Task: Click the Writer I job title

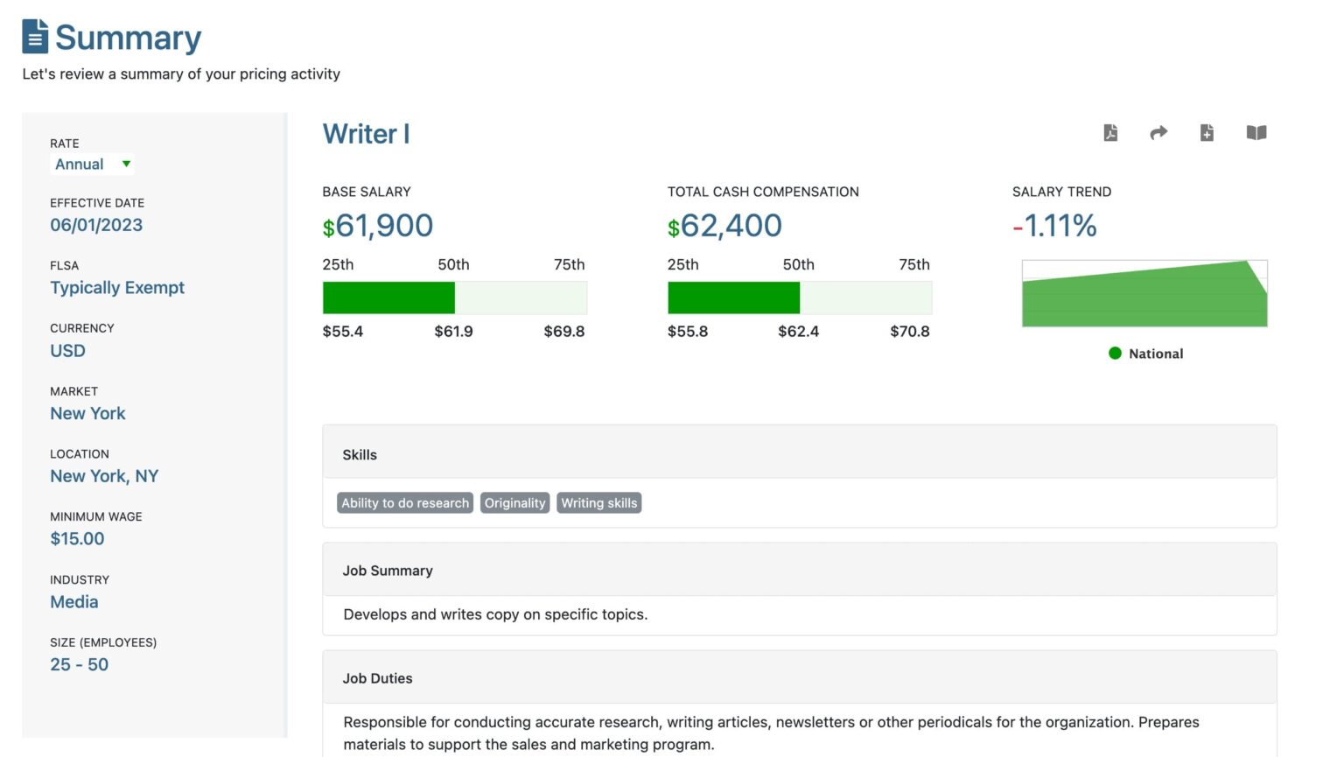Action: (366, 134)
